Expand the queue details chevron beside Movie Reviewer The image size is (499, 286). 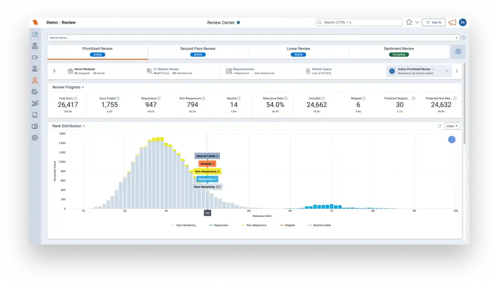(54, 71)
